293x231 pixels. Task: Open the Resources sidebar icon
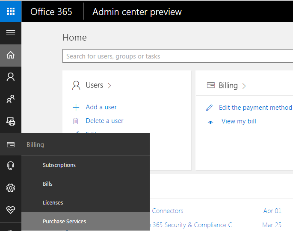click(x=11, y=122)
